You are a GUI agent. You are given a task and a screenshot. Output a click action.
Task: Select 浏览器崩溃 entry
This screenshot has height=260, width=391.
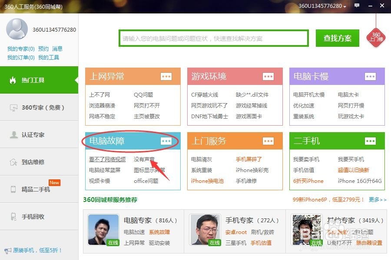click(x=102, y=105)
